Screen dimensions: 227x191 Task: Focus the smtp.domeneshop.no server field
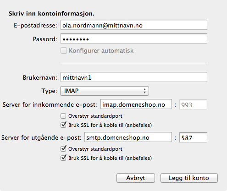coord(128,137)
